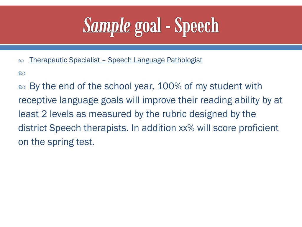
Task: Click the bullet icon beside Therapeutic Specialist
Action: click(21, 61)
